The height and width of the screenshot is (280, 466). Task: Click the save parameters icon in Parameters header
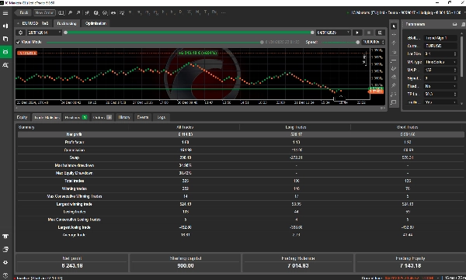pyautogui.click(x=454, y=24)
